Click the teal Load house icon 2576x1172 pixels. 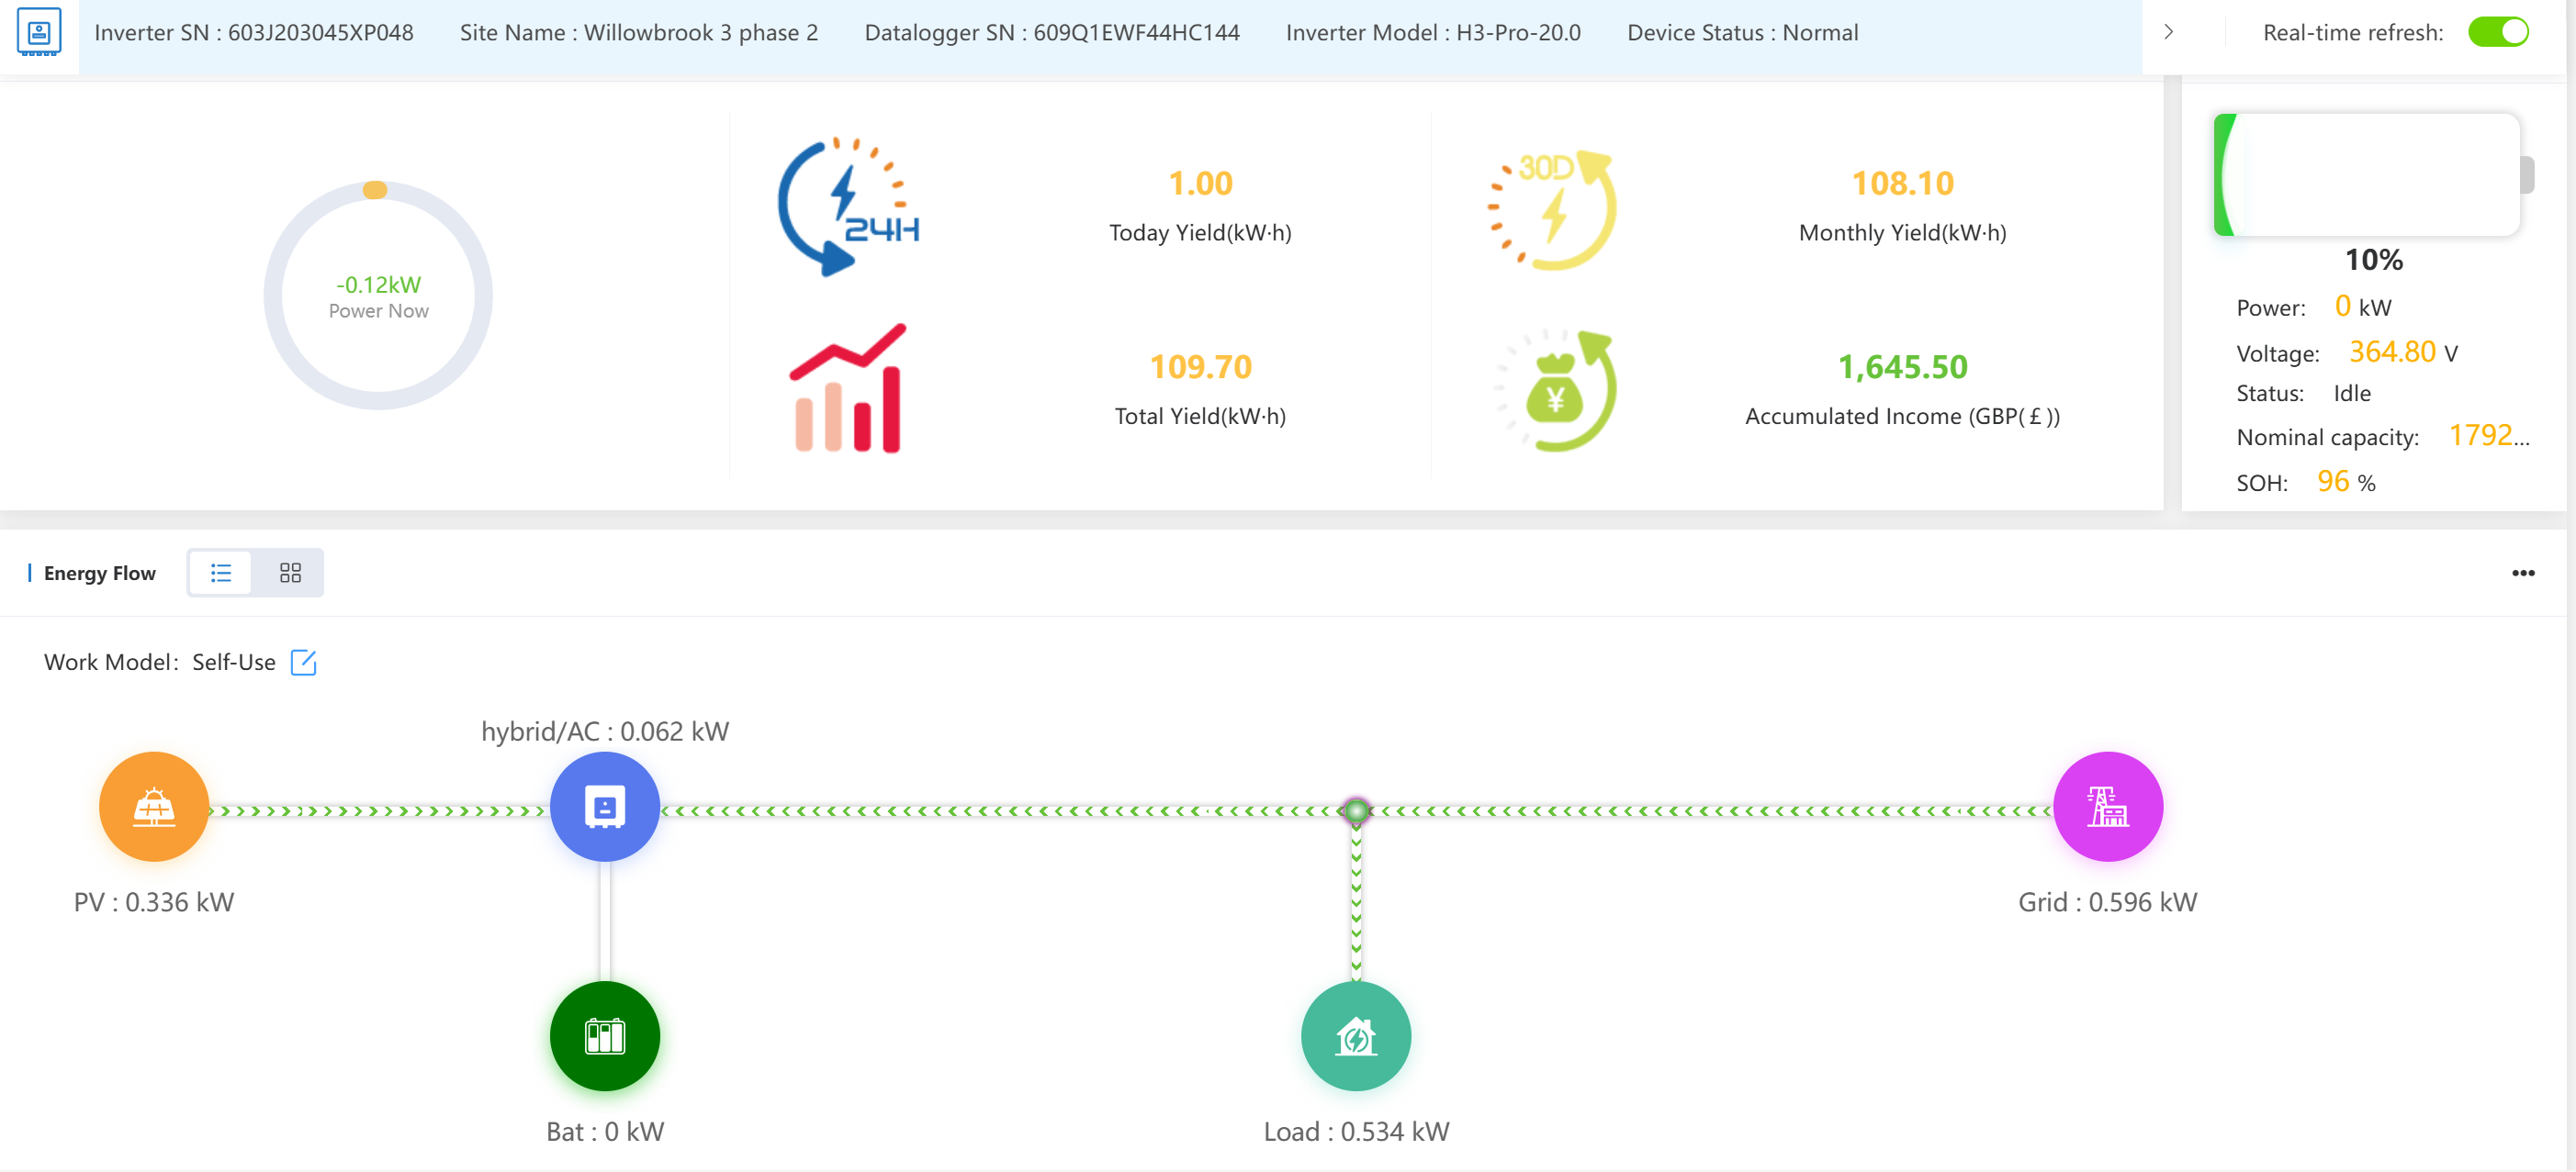tap(1355, 1036)
